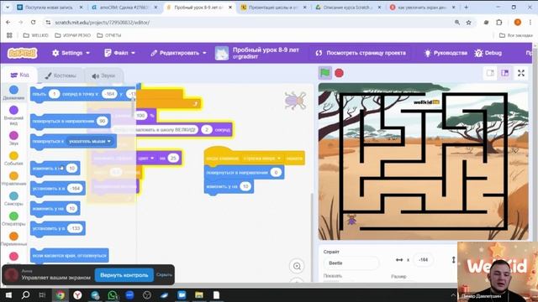Switch to the Презентация школы browser tab

[x=272, y=8]
